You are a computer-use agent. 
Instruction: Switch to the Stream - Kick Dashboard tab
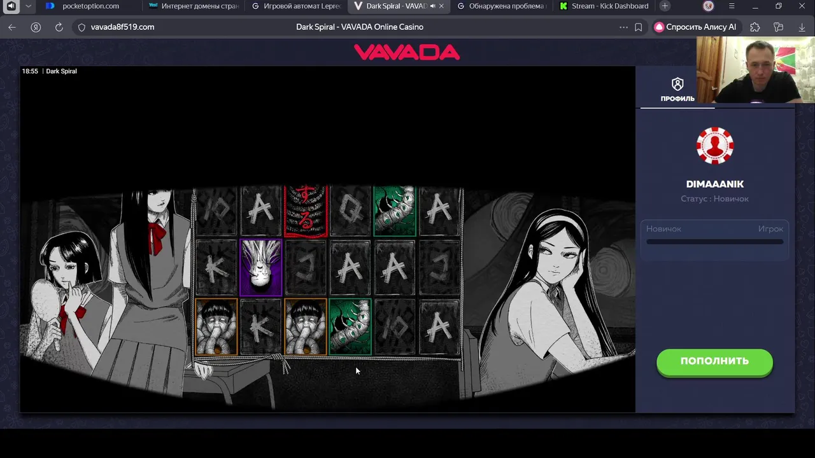(x=604, y=6)
